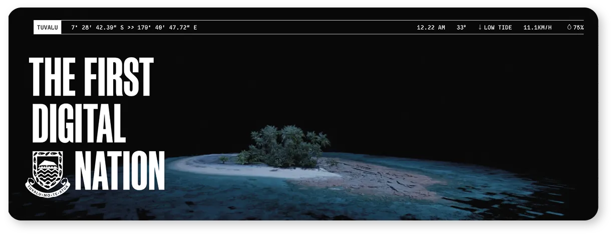The height and width of the screenshot is (235, 613).
Task: Click the TUVALU label in the top bar
Action: coord(48,28)
